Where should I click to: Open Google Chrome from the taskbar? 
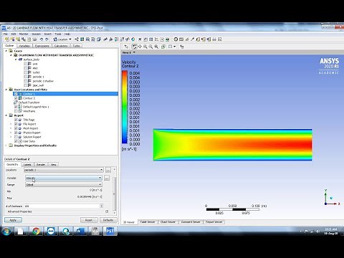point(36,231)
